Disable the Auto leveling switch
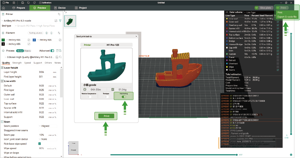Viewport: 300px width, 158px height. (x=124, y=97)
